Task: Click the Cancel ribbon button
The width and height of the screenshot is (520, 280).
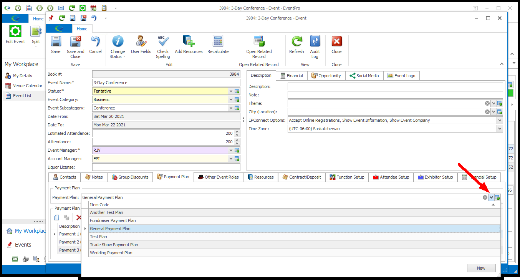Action: (x=95, y=45)
